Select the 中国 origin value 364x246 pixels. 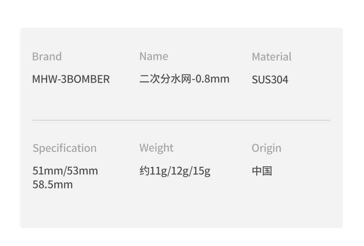(x=262, y=171)
